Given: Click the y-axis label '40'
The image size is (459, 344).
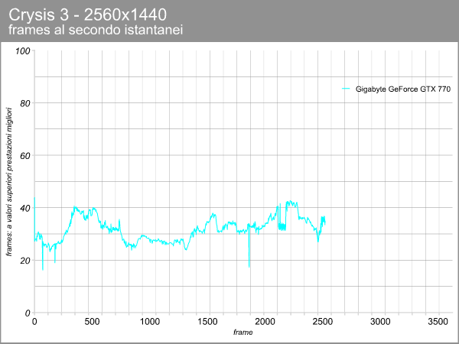Looking at the screenshot, I should [x=25, y=208].
